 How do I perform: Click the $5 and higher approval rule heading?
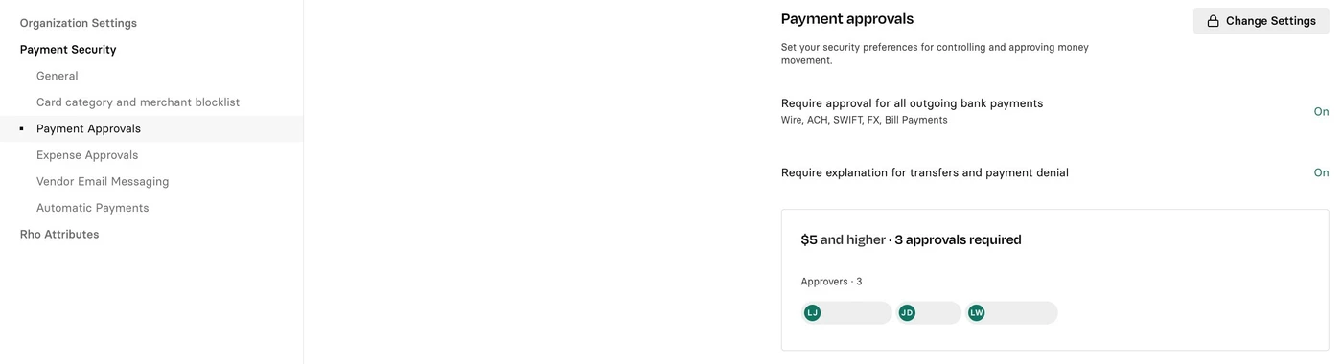pyautogui.click(x=911, y=240)
